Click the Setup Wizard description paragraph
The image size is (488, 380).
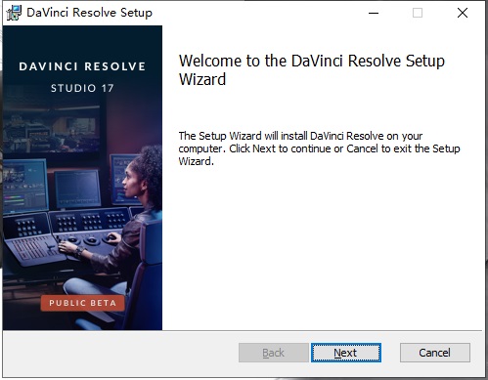tap(319, 148)
